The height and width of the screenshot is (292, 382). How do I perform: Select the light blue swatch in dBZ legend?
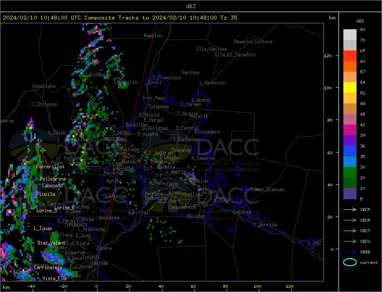350,162
